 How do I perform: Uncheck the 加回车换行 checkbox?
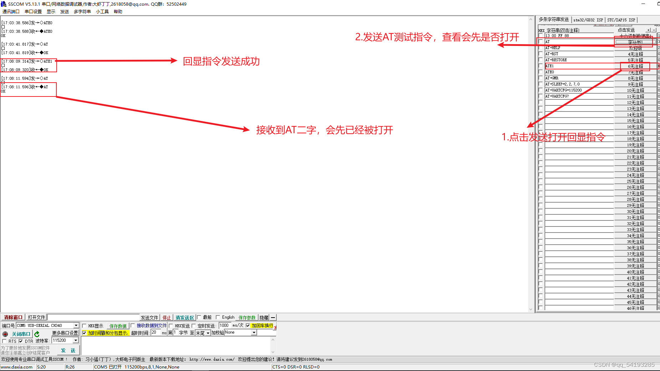point(248,325)
